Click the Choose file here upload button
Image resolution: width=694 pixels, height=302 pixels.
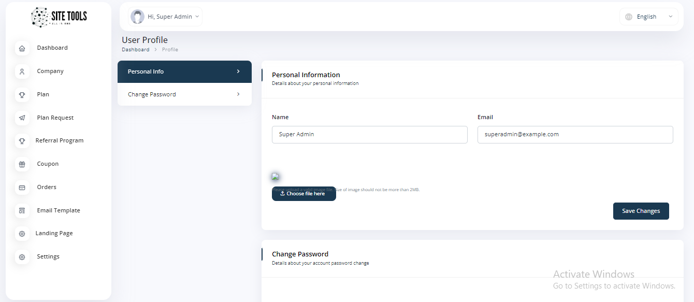coord(303,194)
